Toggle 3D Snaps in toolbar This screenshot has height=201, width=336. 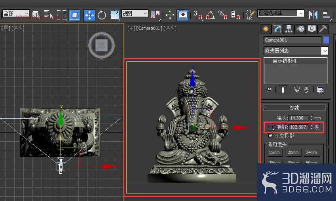[x=198, y=15]
